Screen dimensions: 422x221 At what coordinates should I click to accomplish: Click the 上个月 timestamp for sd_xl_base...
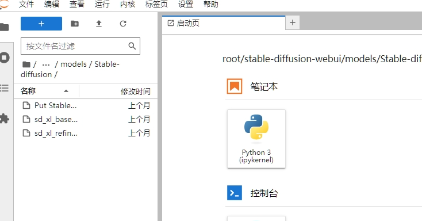139,119
